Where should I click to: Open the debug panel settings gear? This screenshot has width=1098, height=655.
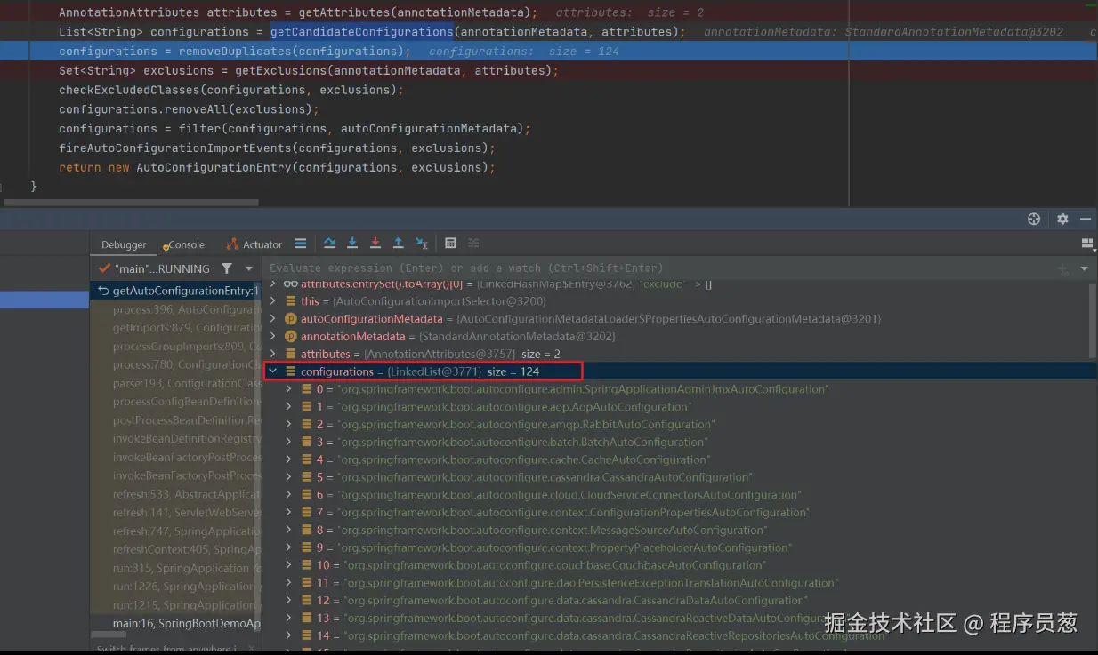point(1062,219)
